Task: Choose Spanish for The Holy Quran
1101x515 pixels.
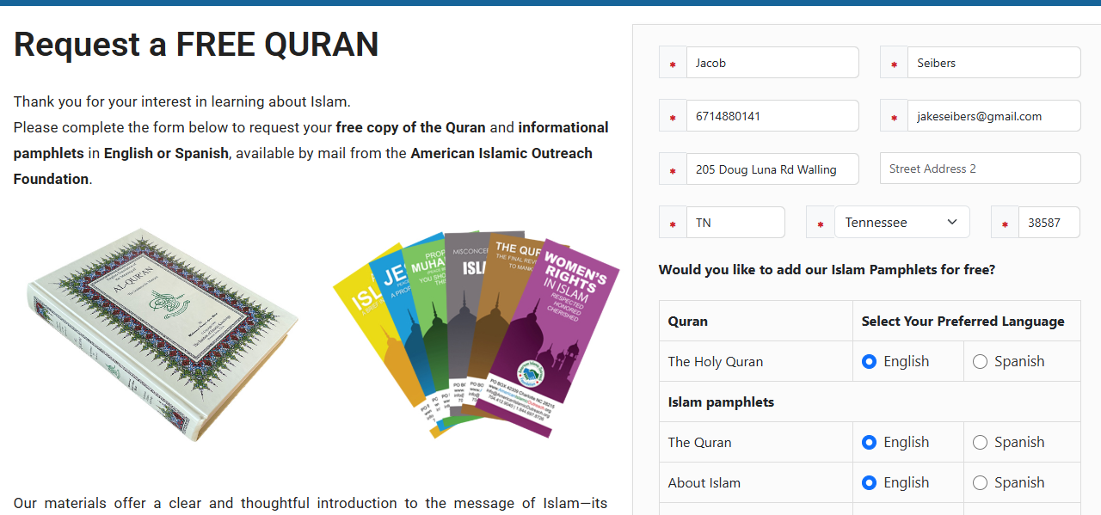Action: 980,362
